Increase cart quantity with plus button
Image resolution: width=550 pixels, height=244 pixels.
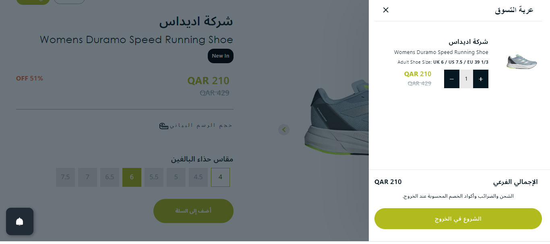[x=481, y=79]
